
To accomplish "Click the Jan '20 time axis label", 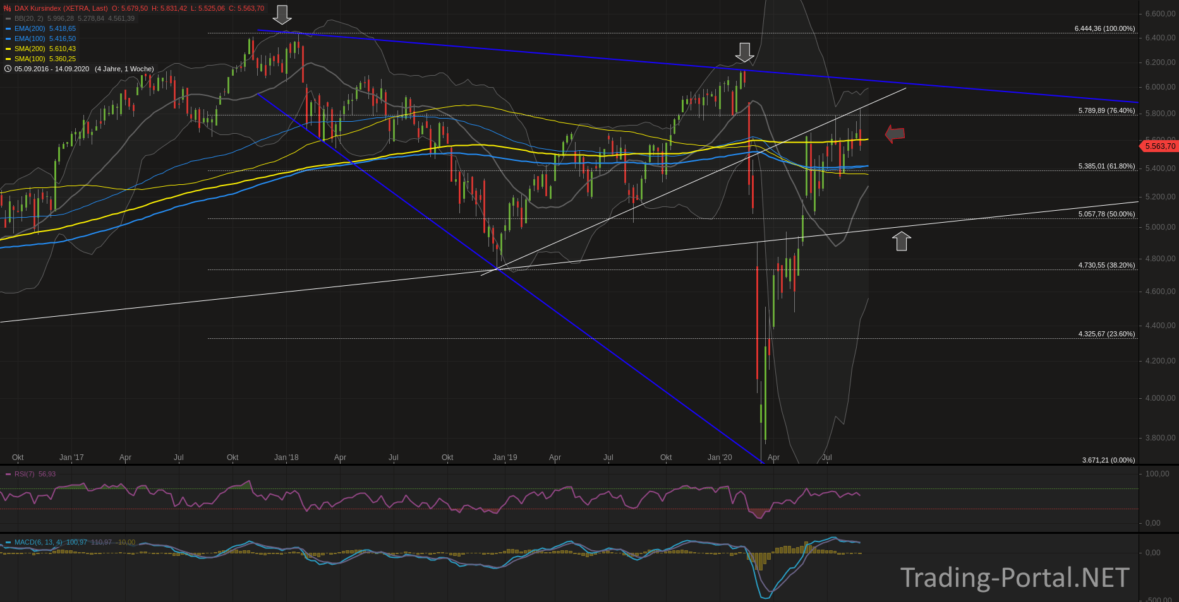I will 720,457.
